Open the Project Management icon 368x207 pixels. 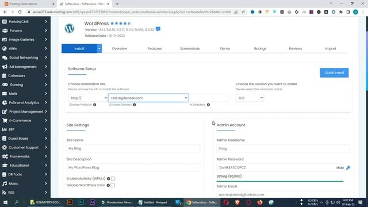(5, 112)
